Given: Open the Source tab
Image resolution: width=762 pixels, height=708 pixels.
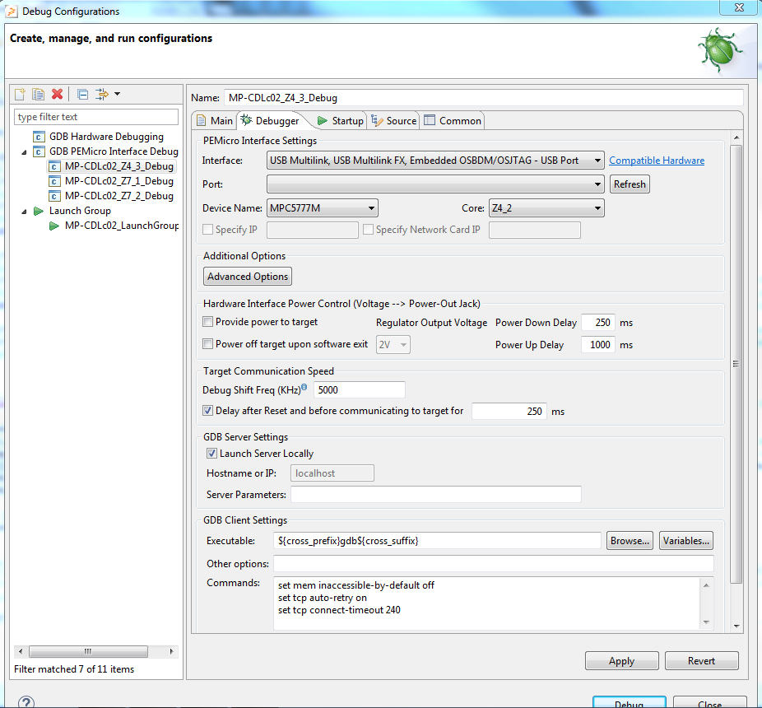Looking at the screenshot, I should tap(393, 120).
